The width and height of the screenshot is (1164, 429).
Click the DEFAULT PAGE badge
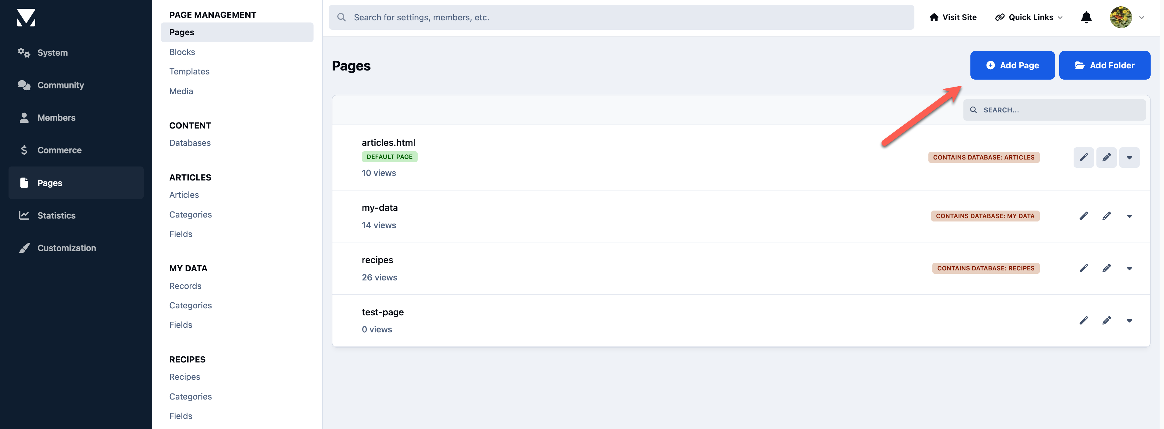389,156
